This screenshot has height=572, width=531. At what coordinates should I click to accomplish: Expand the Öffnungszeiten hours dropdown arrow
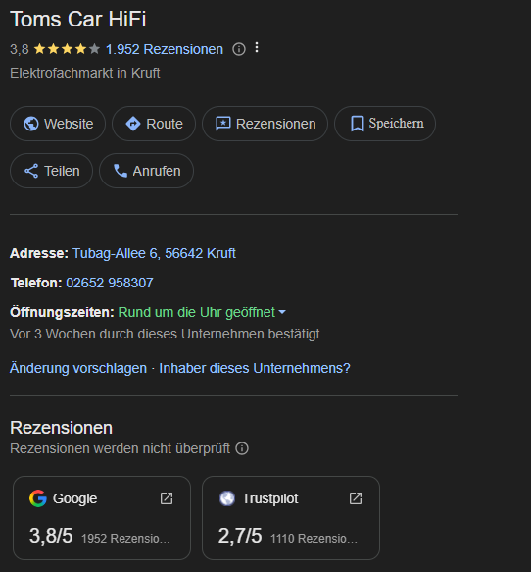click(282, 312)
